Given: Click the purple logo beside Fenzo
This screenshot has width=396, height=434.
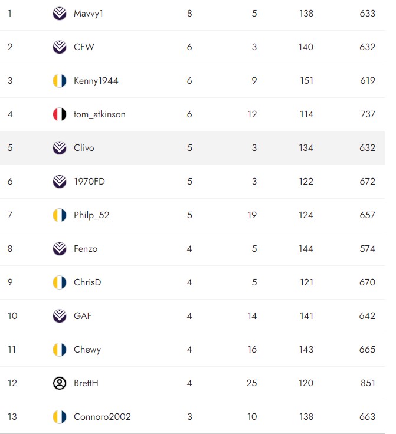Looking at the screenshot, I should point(59,248).
